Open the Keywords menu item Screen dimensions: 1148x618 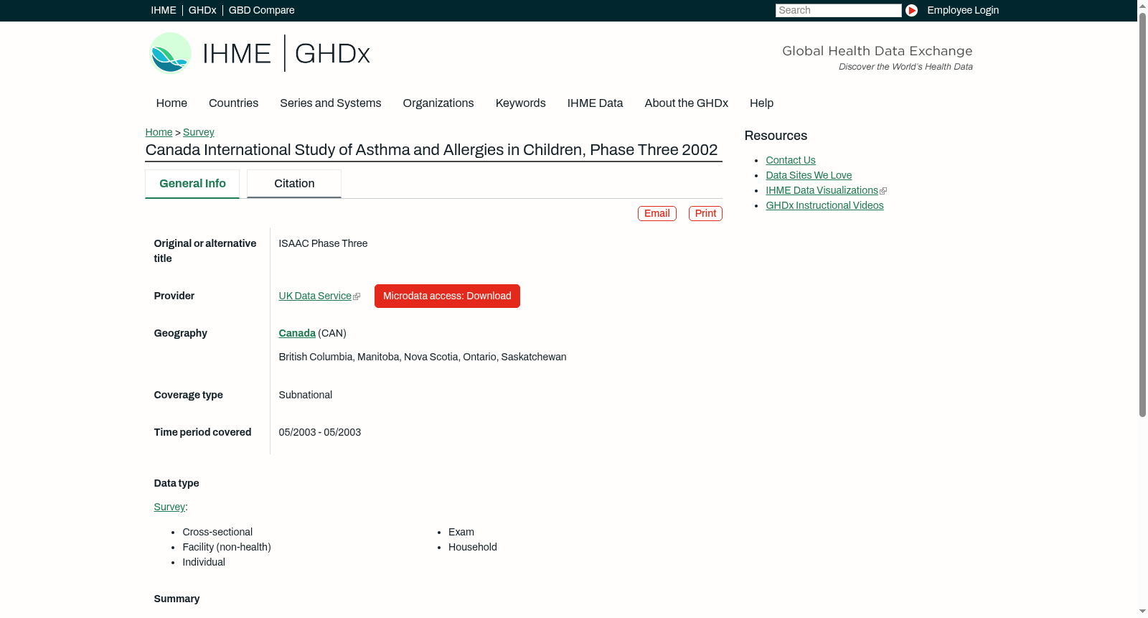pos(521,103)
